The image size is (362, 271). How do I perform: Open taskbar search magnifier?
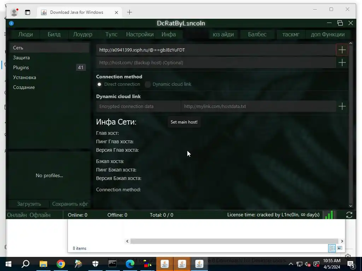click(x=25, y=264)
